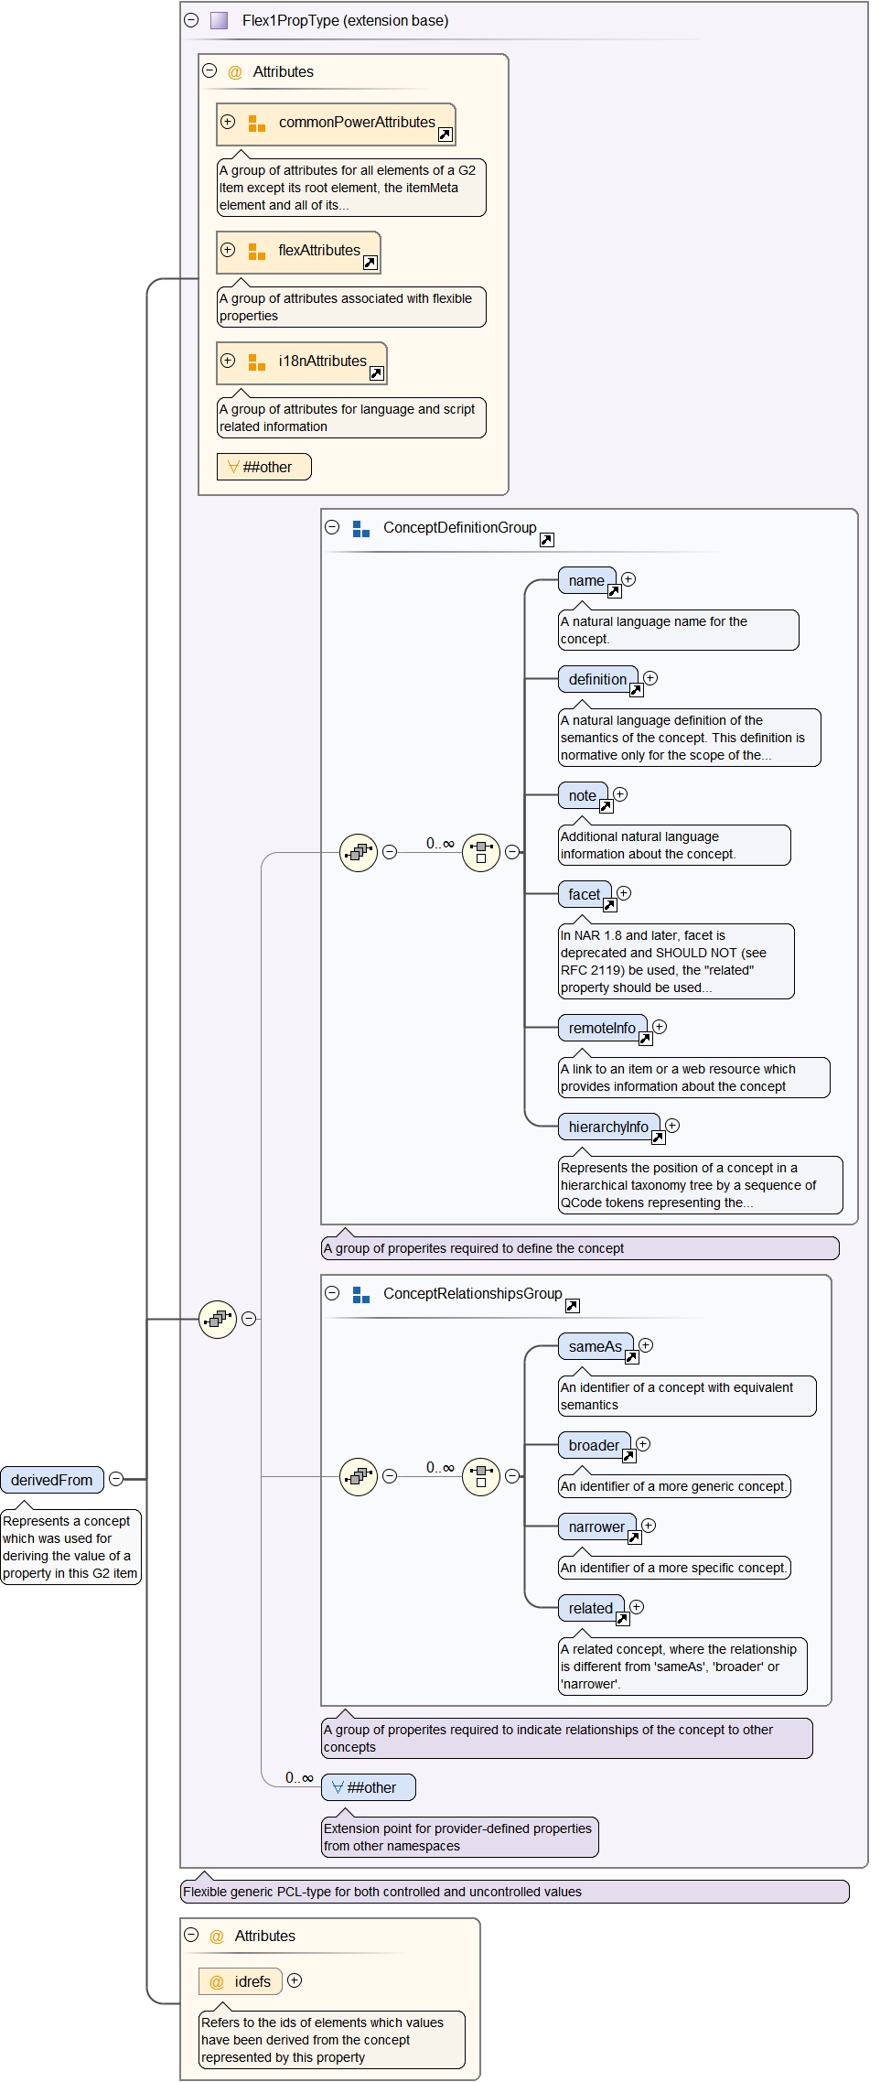This screenshot has width=891, height=2082.
Task: Click the purple Flex1PropType complex type icon
Action: tap(219, 20)
